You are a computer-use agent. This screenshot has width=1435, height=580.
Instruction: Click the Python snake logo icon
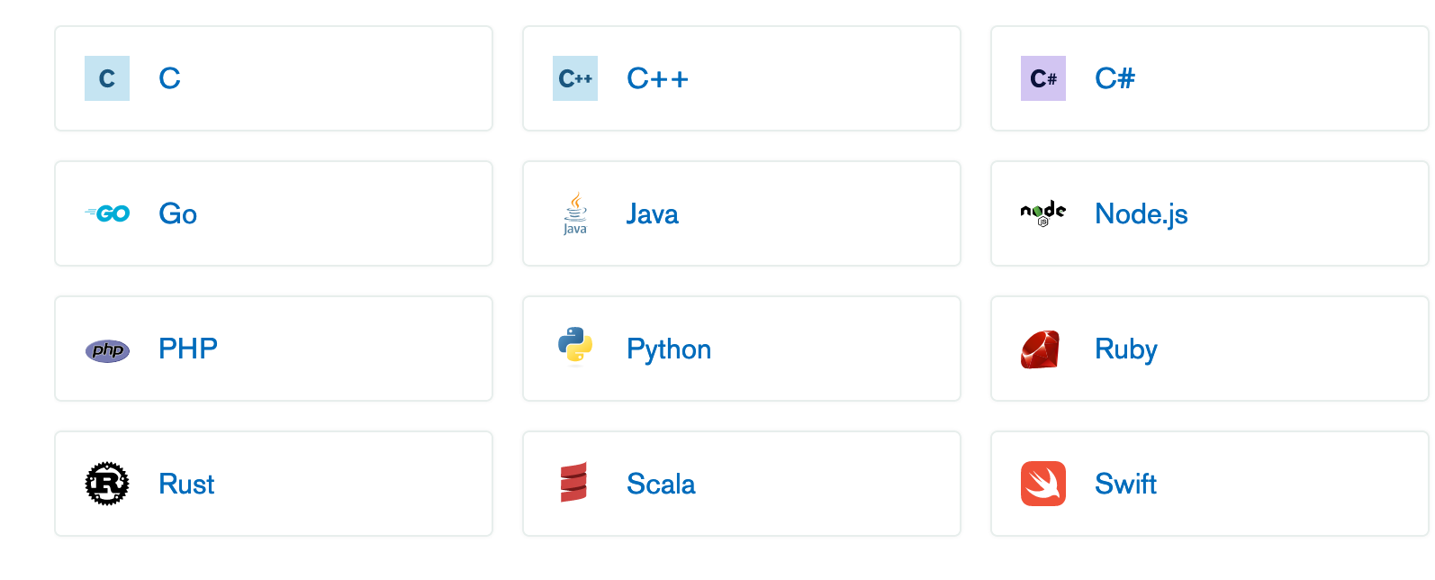coord(575,347)
